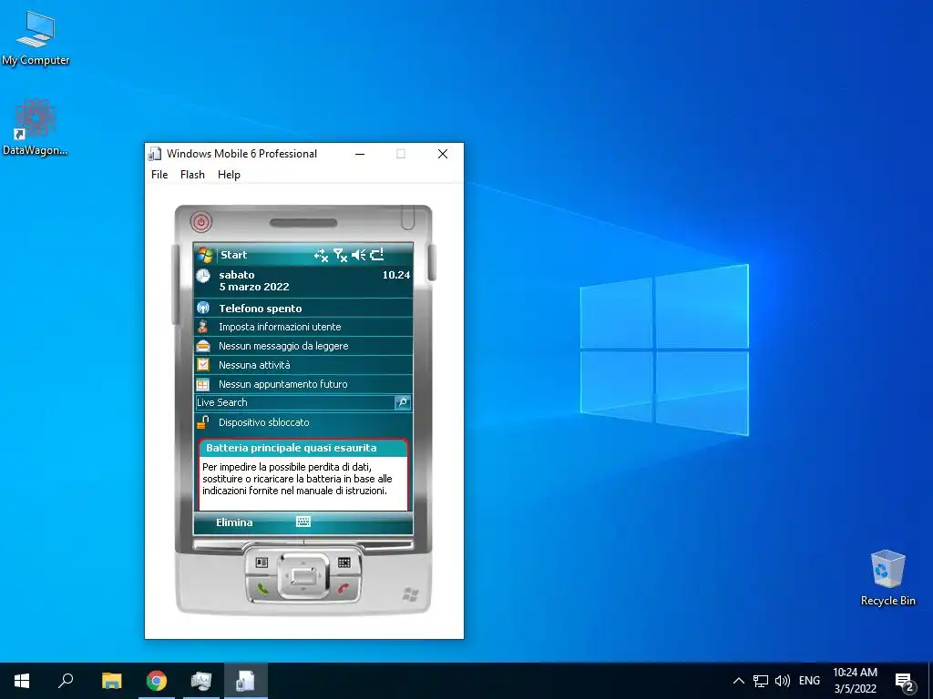
Task: Show hidden tray icons chevron
Action: (x=738, y=681)
